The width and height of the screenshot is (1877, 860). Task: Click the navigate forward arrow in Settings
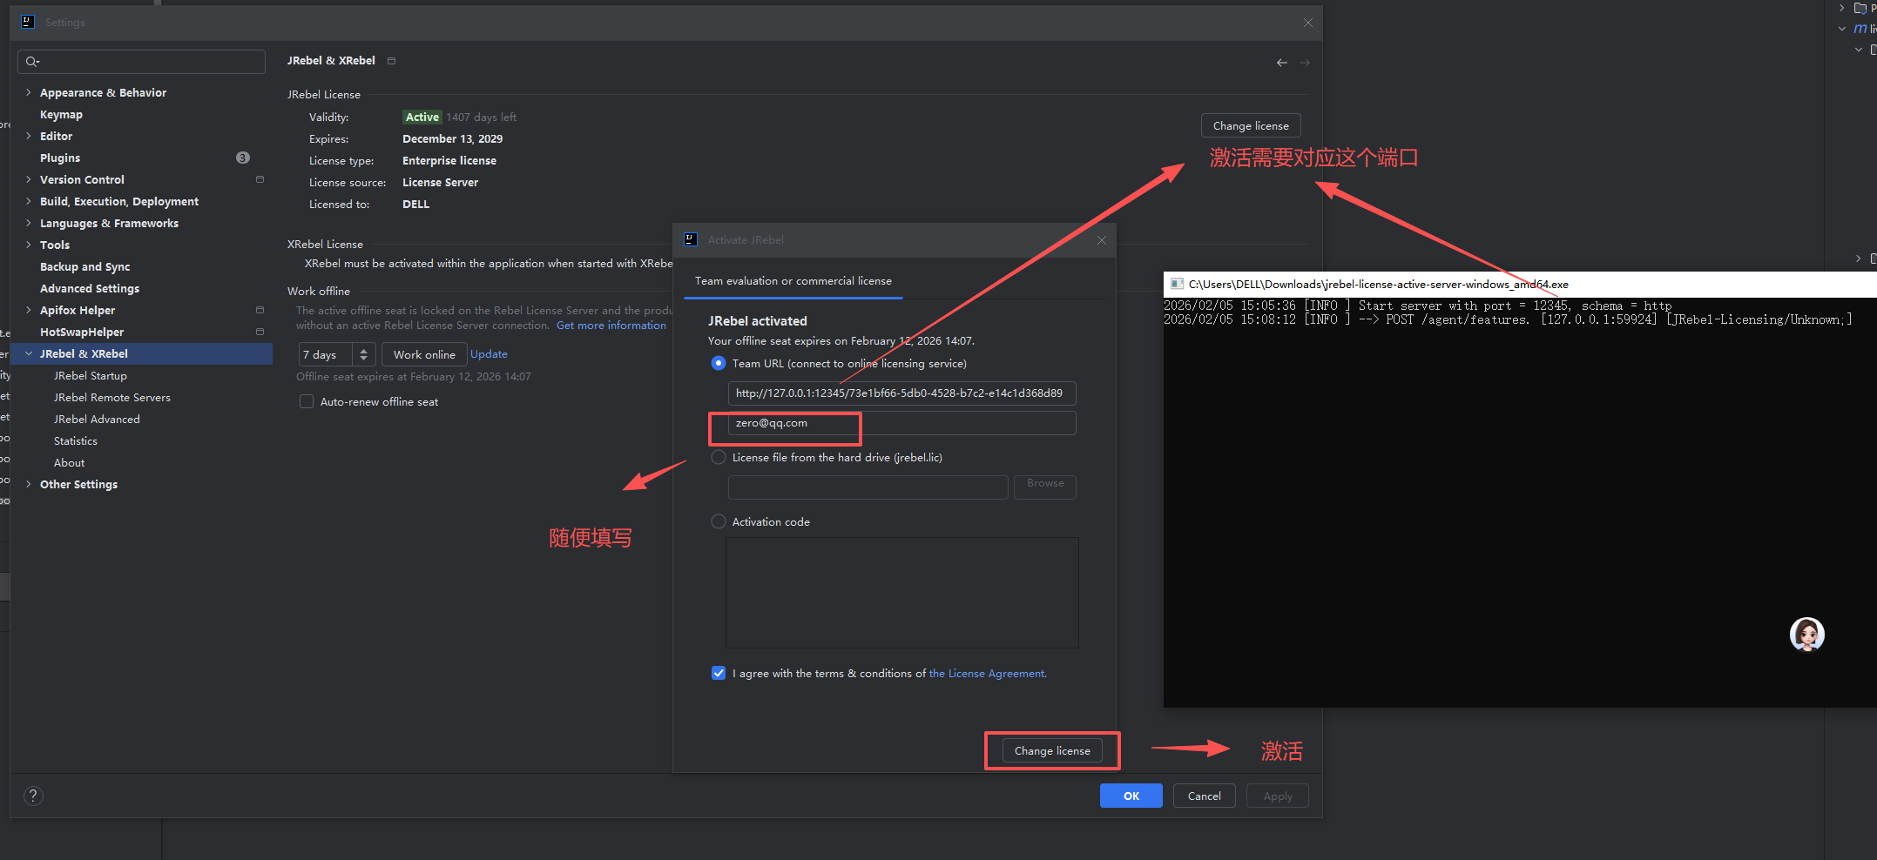point(1305,63)
